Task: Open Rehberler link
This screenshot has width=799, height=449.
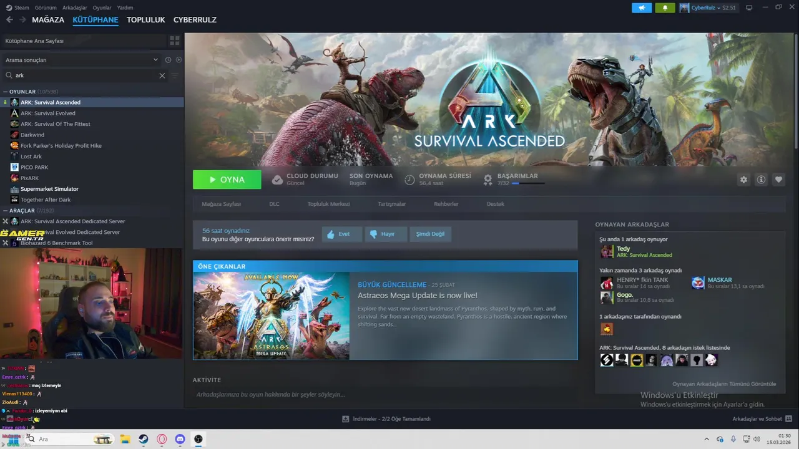Action: [446, 204]
